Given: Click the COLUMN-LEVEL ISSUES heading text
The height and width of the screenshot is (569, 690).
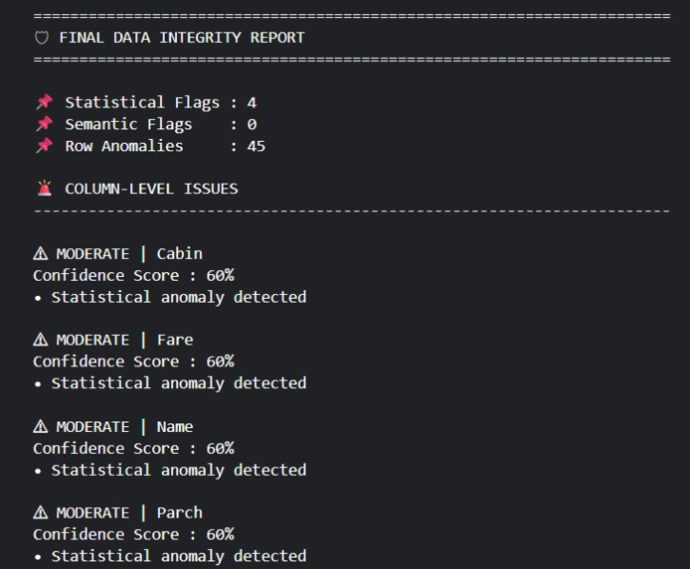Looking at the screenshot, I should tap(151, 189).
